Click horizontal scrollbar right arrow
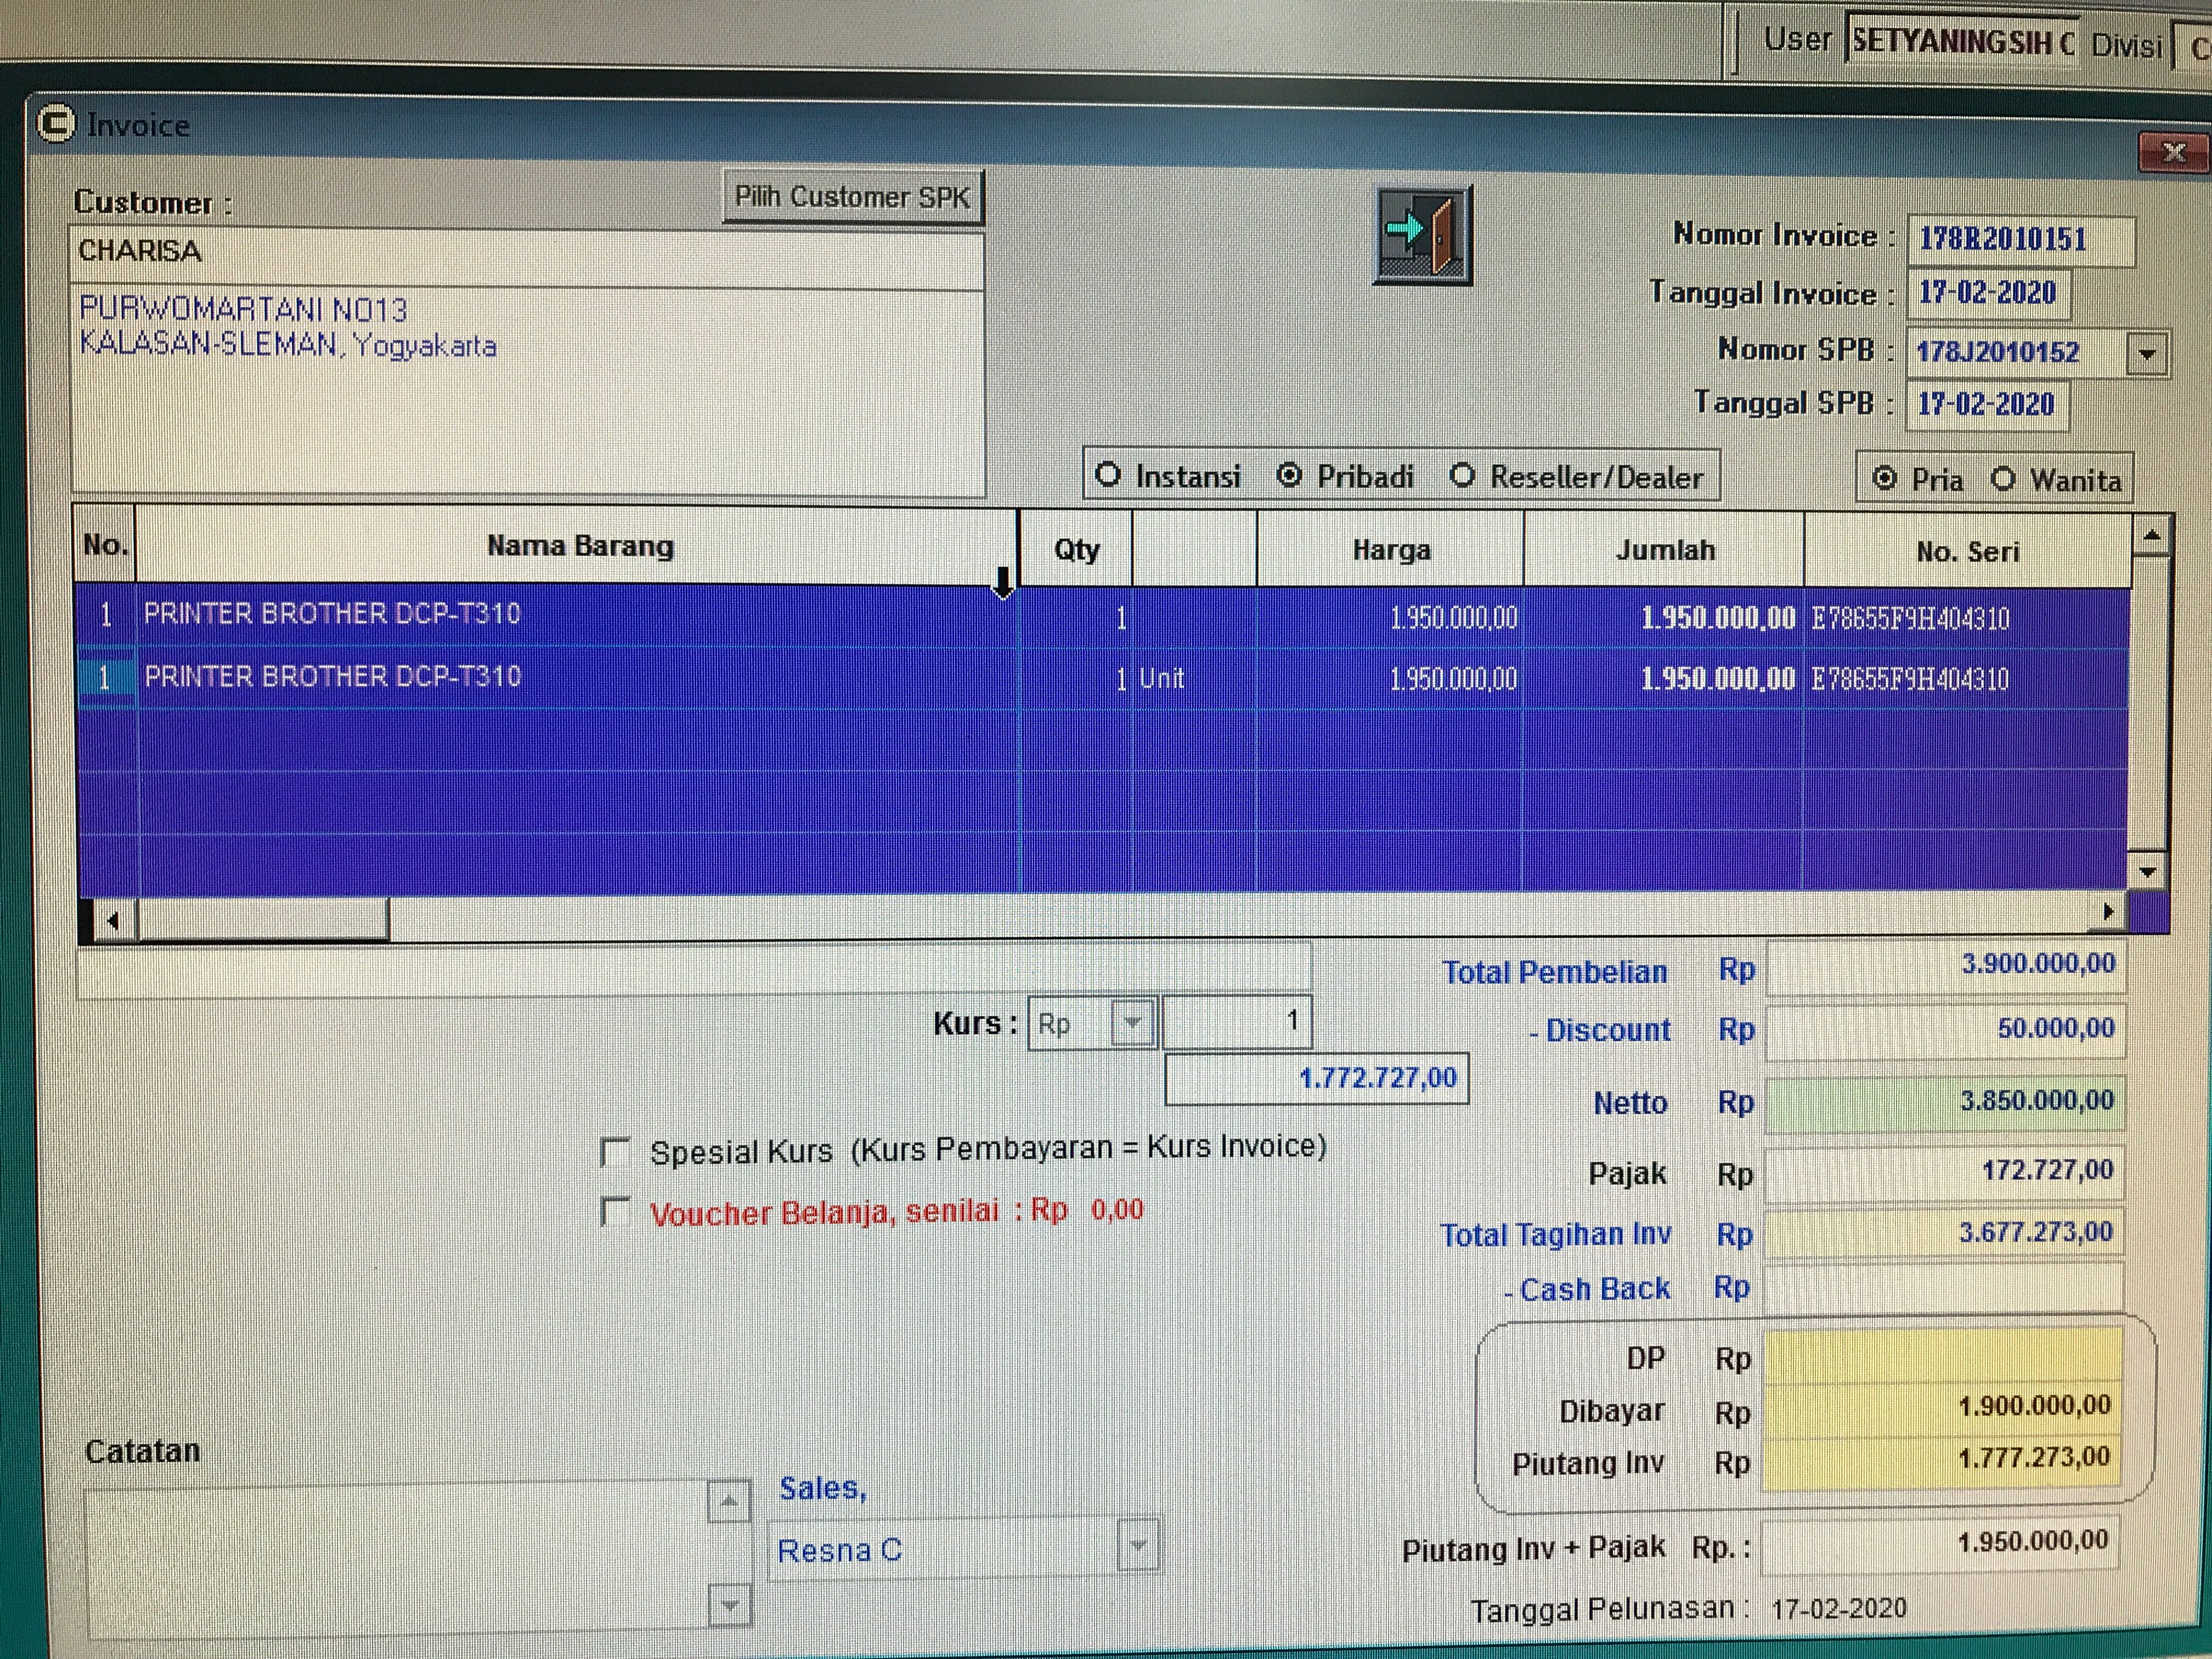 click(x=2109, y=912)
